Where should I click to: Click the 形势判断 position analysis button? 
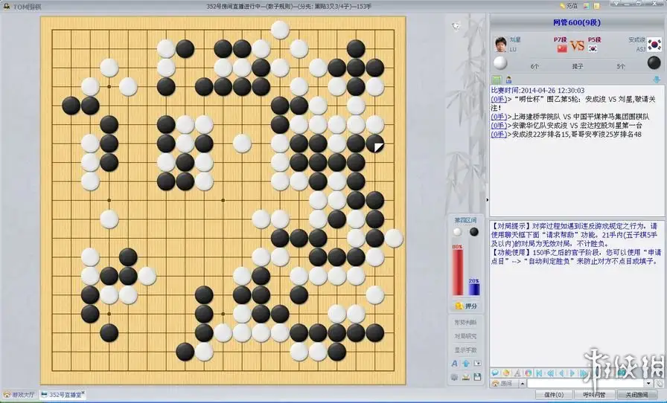coord(465,322)
